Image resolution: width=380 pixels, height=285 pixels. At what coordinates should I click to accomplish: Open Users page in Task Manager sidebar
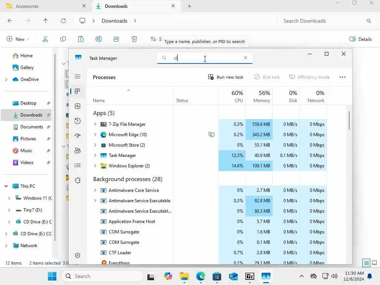pyautogui.click(x=78, y=151)
